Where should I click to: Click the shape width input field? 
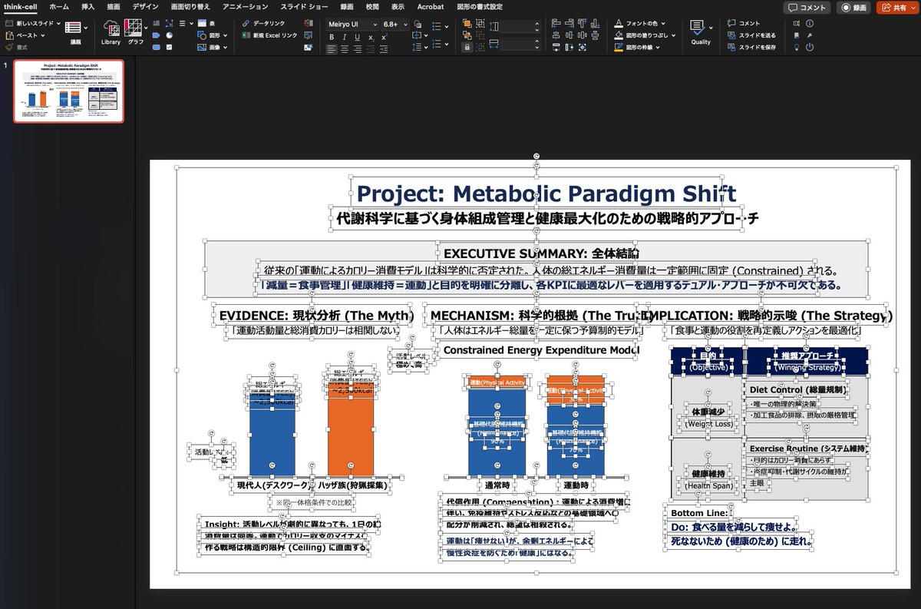click(x=520, y=45)
